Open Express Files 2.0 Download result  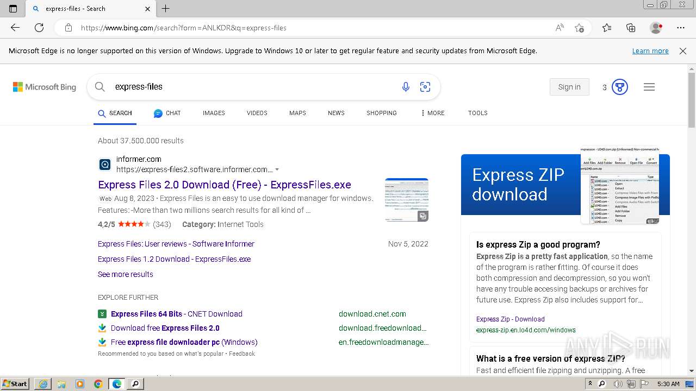[225, 185]
